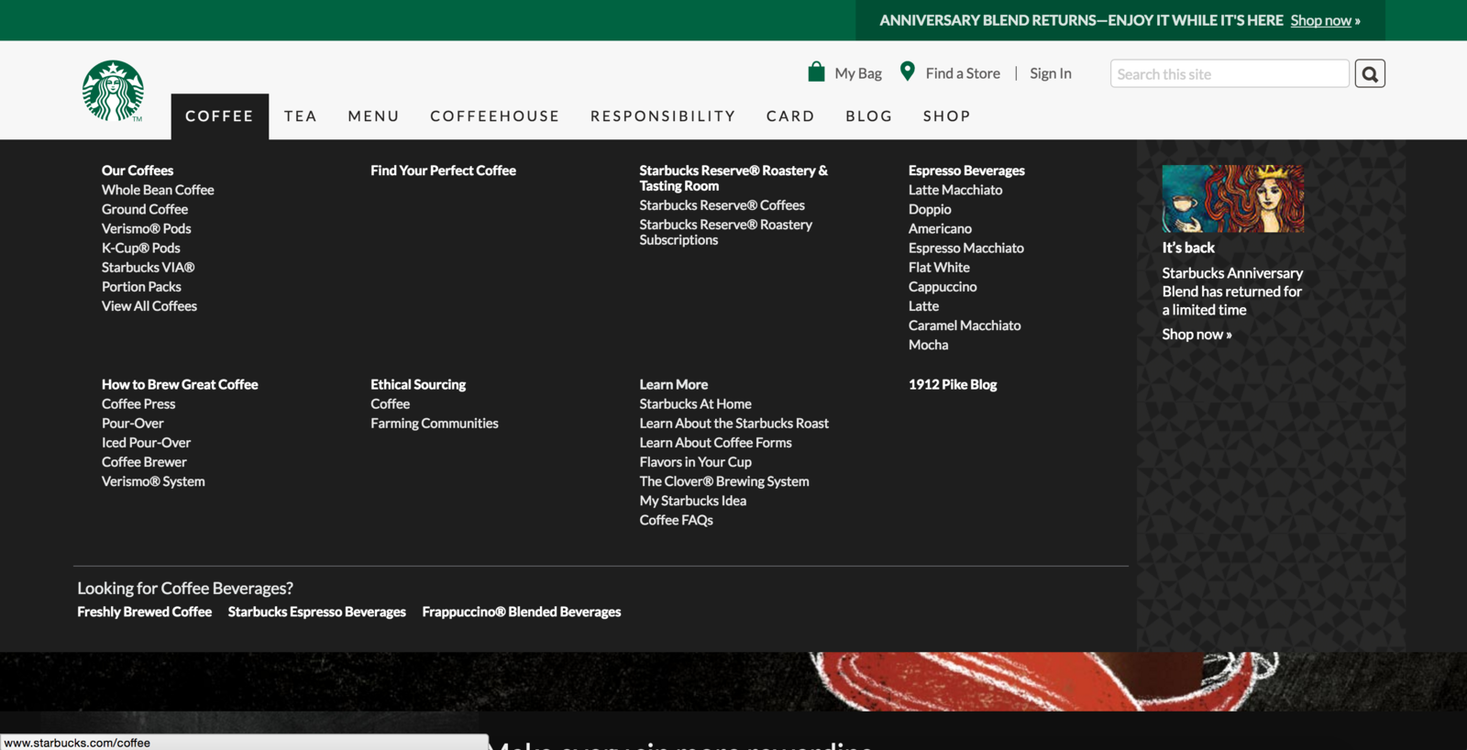Open My Bag shopping bag icon
This screenshot has width=1467, height=750.
816,72
